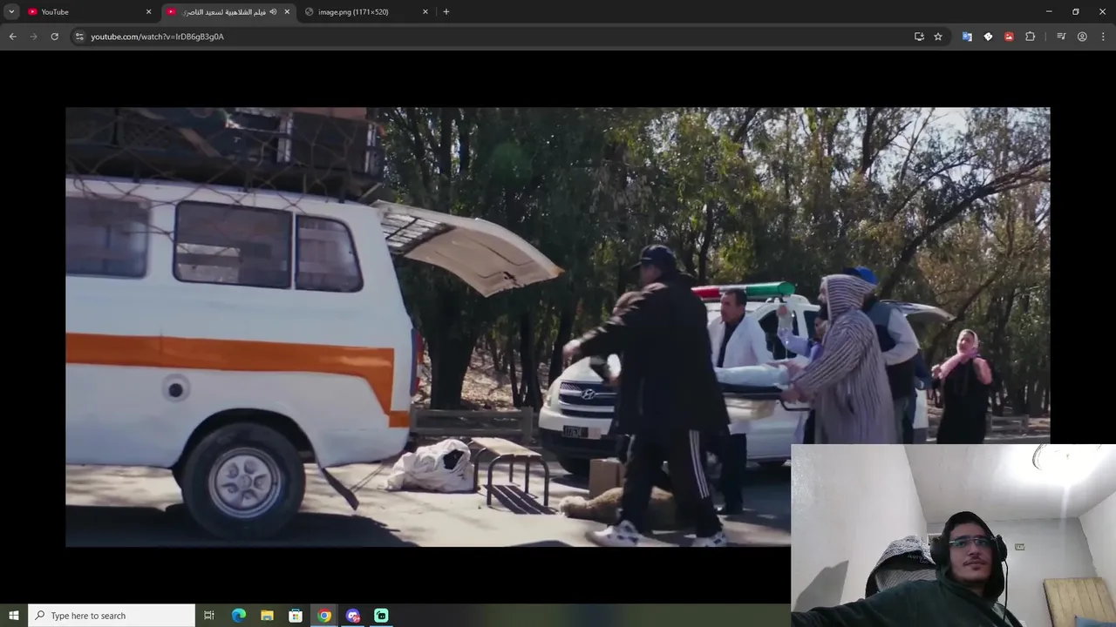The height and width of the screenshot is (627, 1116).
Task: Open Task View from the taskbar
Action: coord(209,616)
